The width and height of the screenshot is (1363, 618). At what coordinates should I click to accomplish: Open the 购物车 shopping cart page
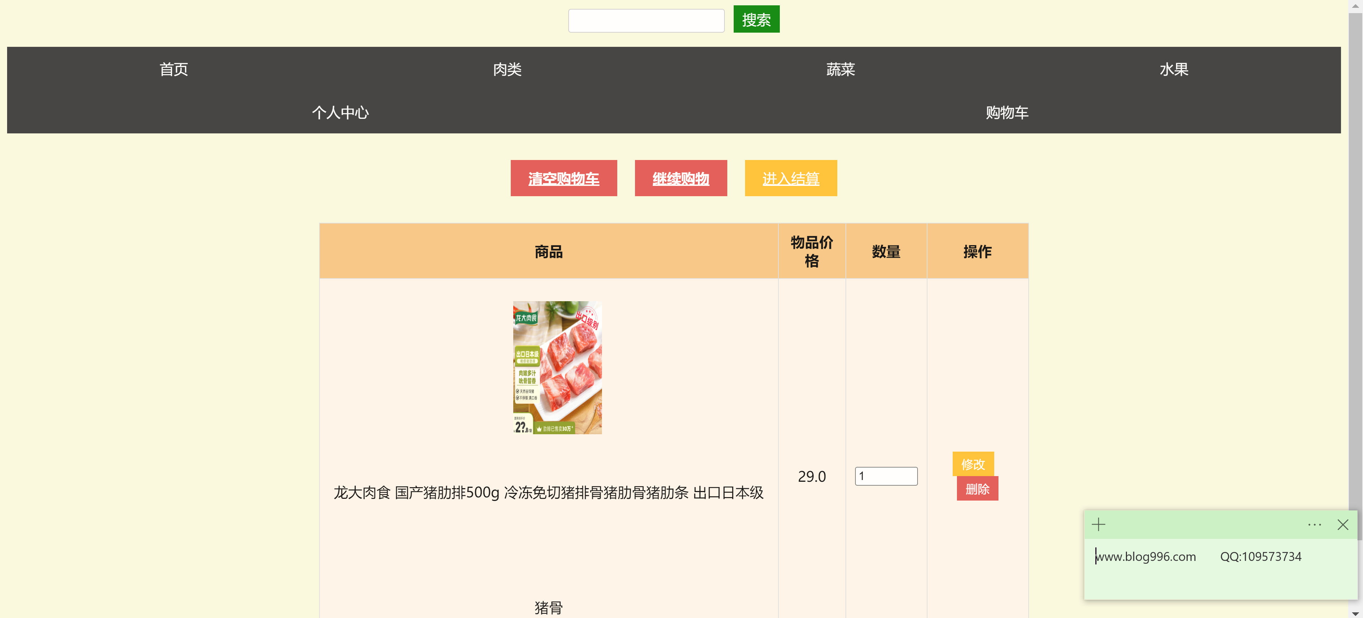pyautogui.click(x=1007, y=112)
